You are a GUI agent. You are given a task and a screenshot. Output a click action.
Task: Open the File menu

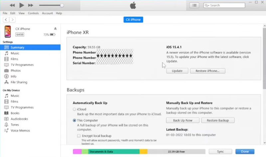coord(5,13)
